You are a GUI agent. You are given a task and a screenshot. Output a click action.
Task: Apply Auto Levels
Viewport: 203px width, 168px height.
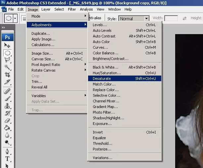(x=125, y=30)
